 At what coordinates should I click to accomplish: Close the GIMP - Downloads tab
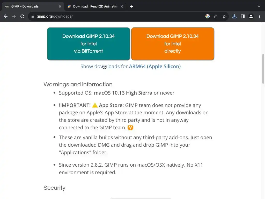click(60, 6)
